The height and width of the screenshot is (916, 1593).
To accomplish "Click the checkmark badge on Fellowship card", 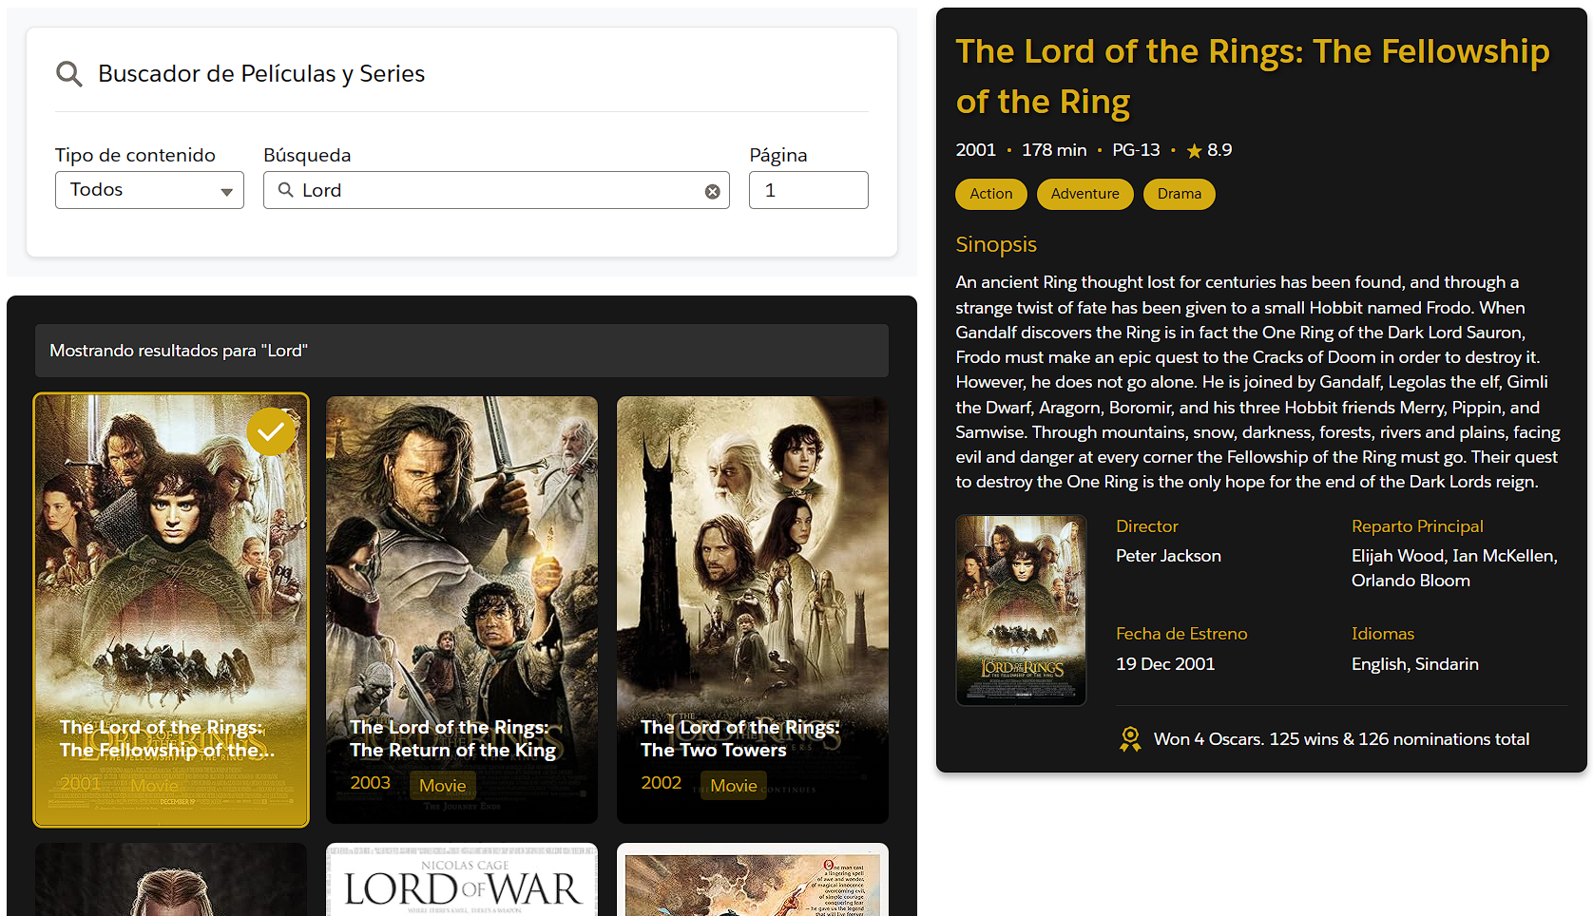I will 271,431.
